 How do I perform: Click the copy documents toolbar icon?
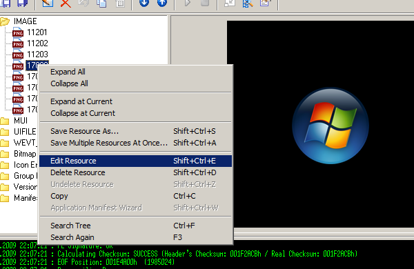pos(101,3)
